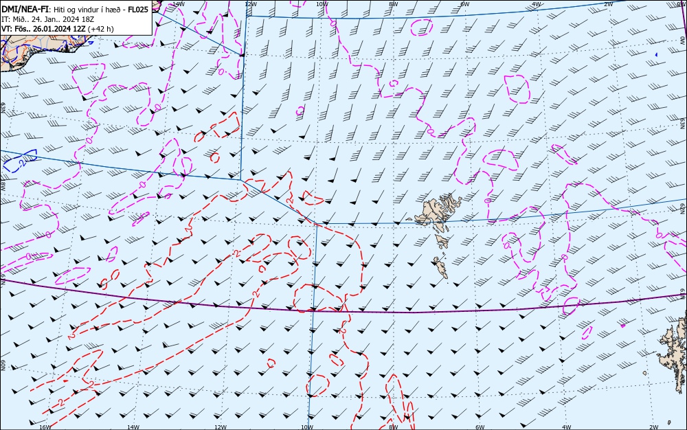Click the '4W' longitude label on the top edge
The width and height of the screenshot is (687, 430).
tap(537, 4)
